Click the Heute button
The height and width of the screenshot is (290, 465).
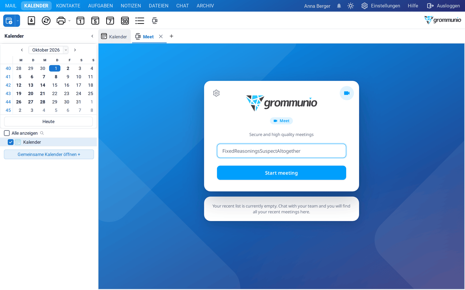(x=48, y=121)
